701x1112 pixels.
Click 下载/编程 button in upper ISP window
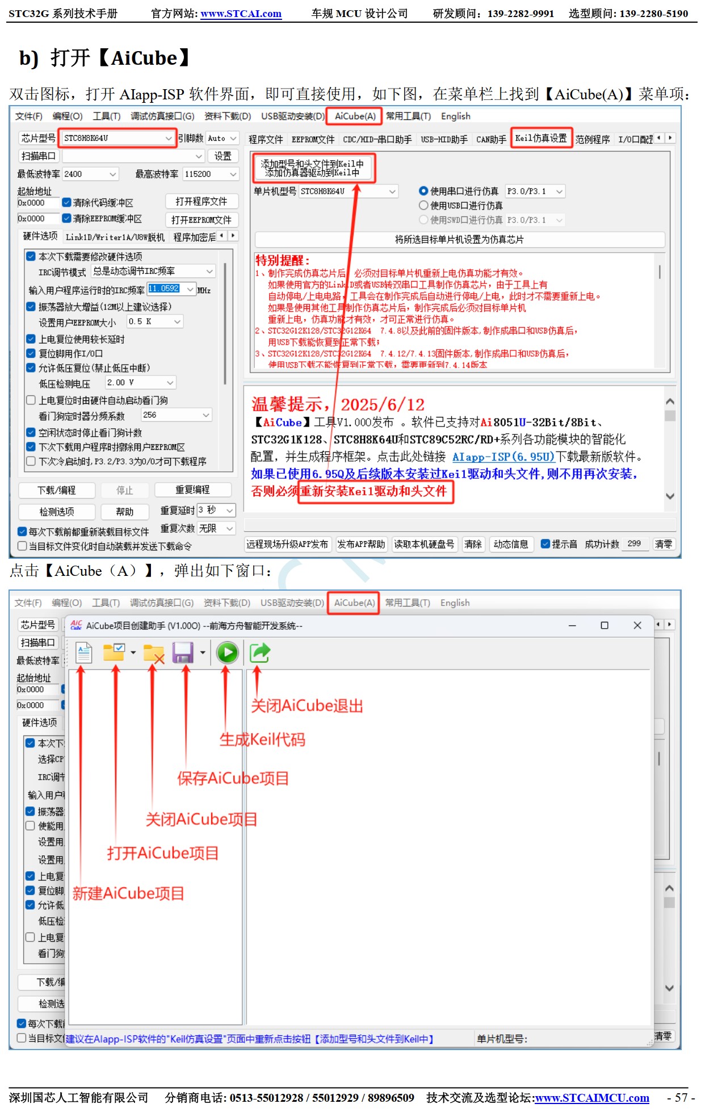tap(56, 490)
